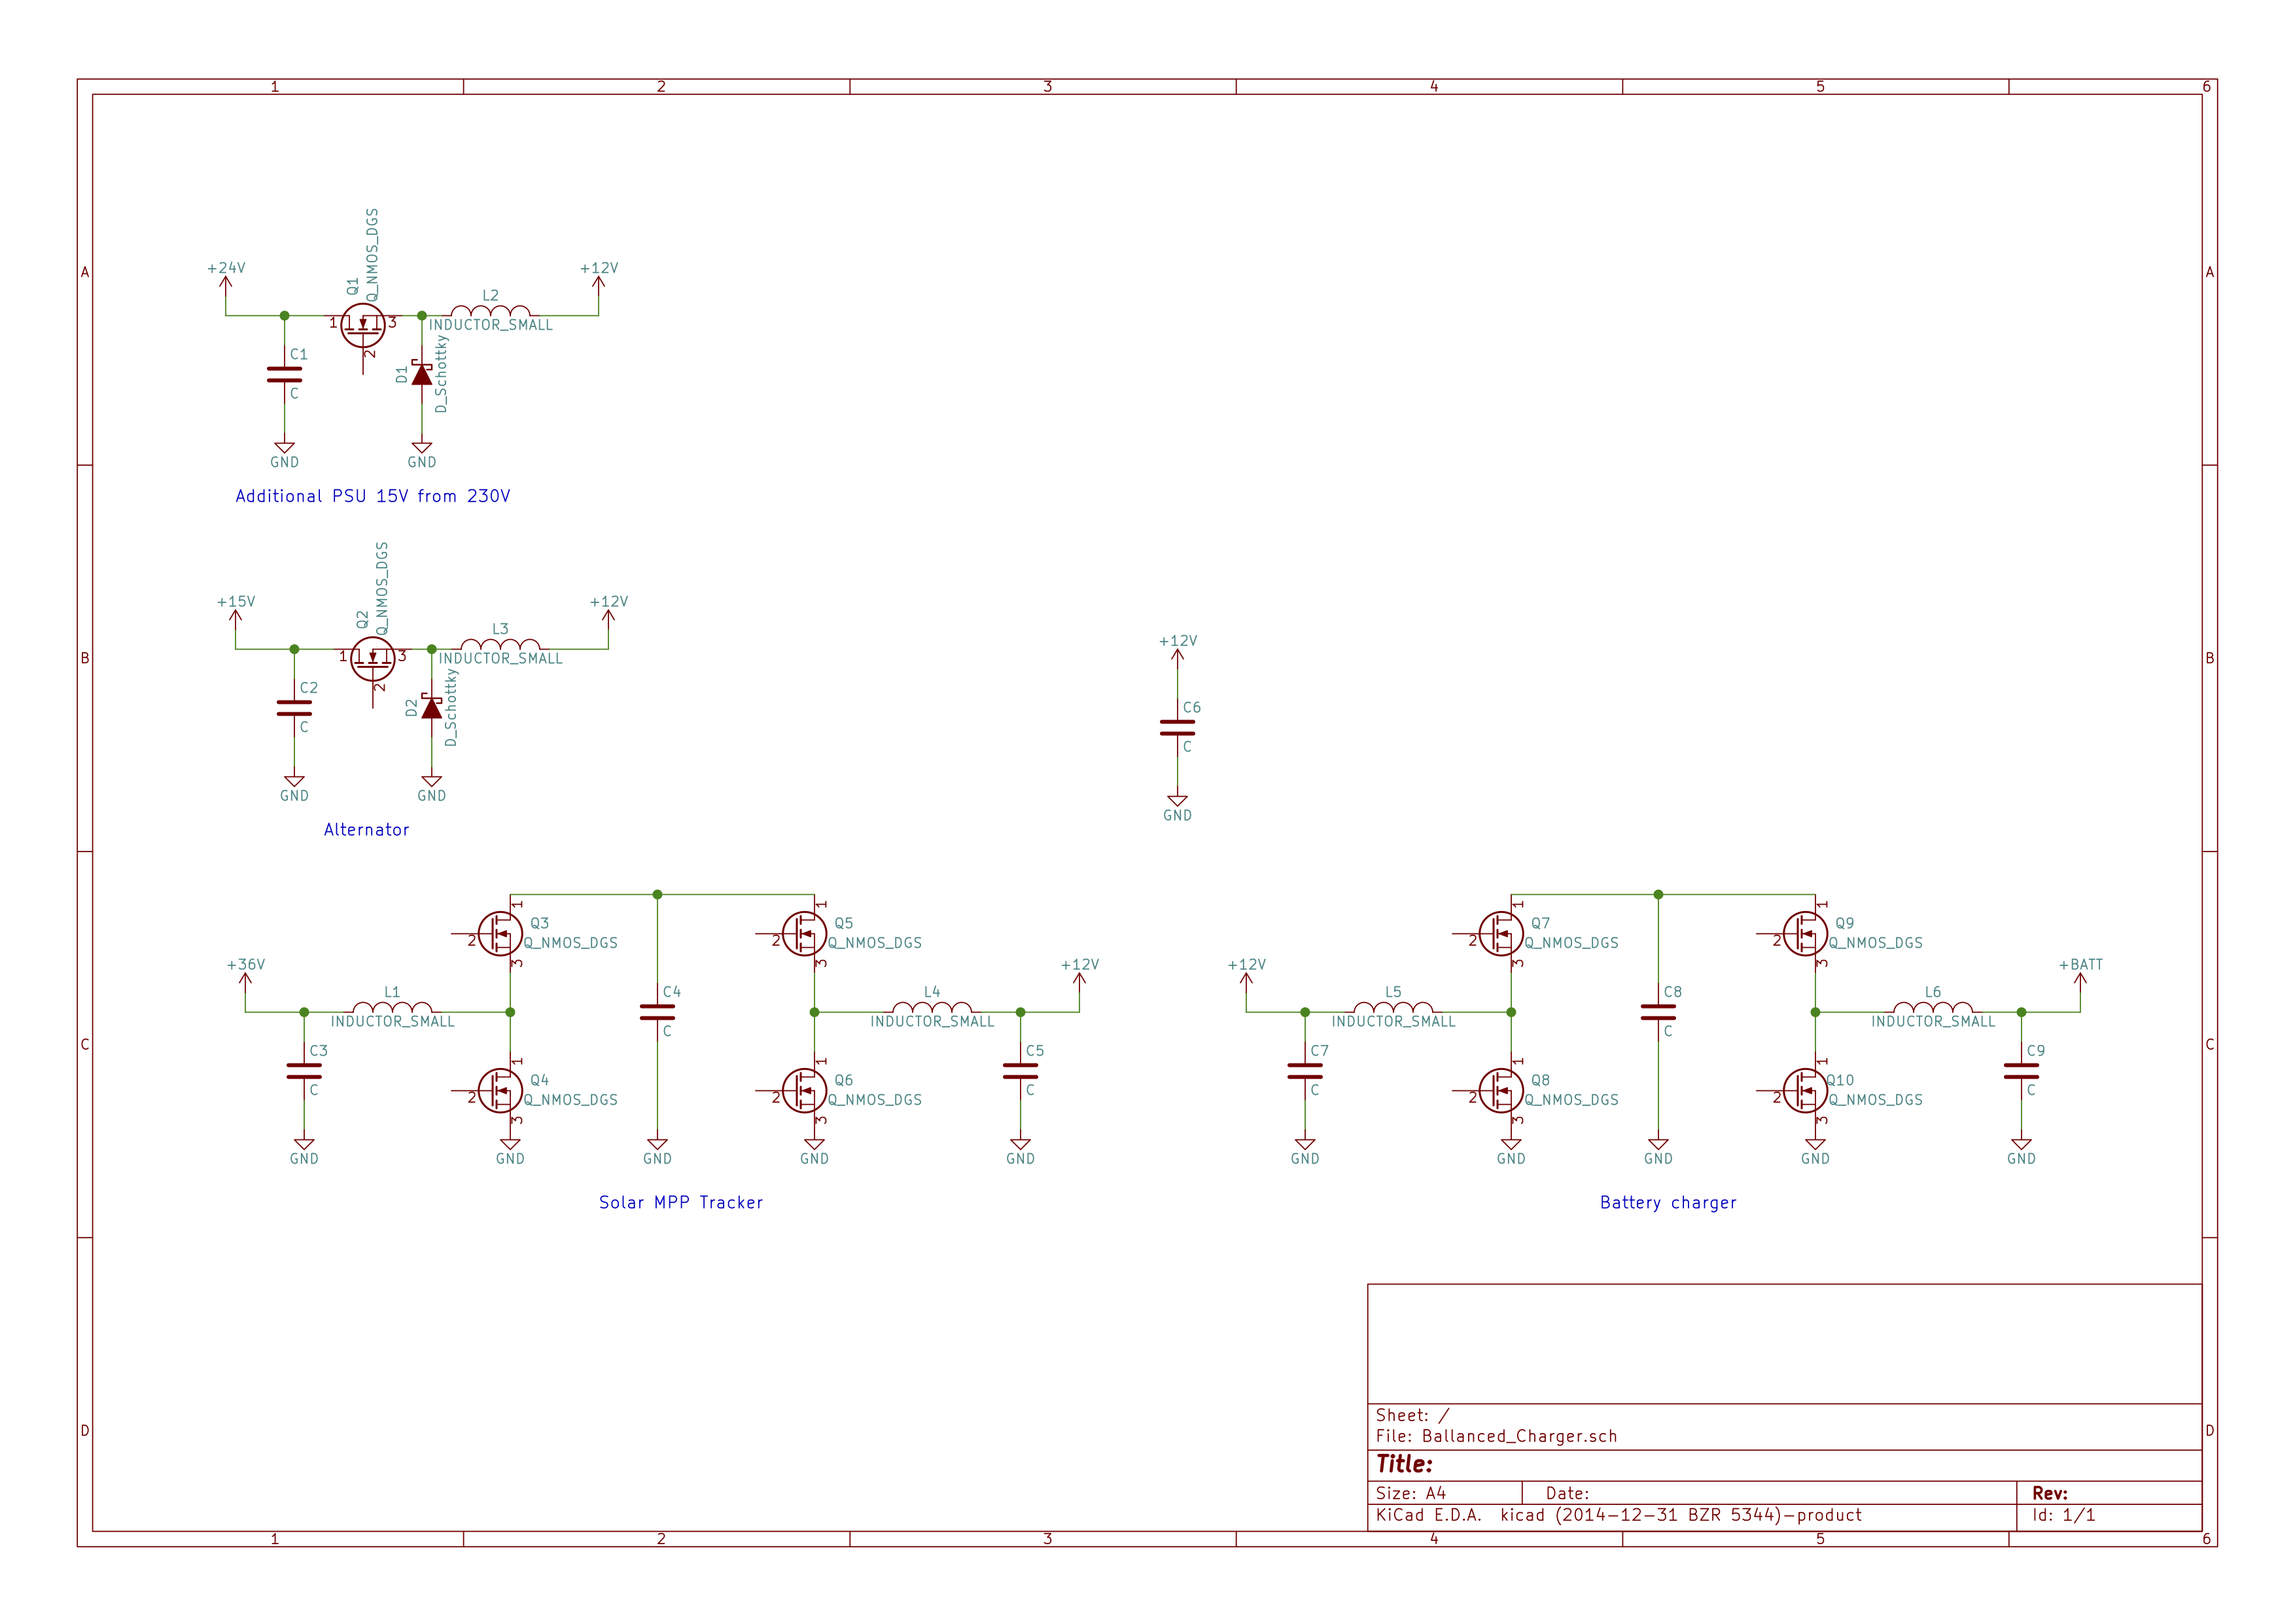Pick inductor L5 coil symbol

click(x=1393, y=1007)
